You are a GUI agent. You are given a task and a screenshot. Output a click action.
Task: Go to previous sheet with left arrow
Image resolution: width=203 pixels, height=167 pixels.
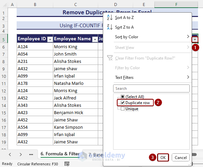(x=10, y=154)
